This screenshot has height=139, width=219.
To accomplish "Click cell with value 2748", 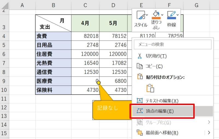I will tap(85, 45).
